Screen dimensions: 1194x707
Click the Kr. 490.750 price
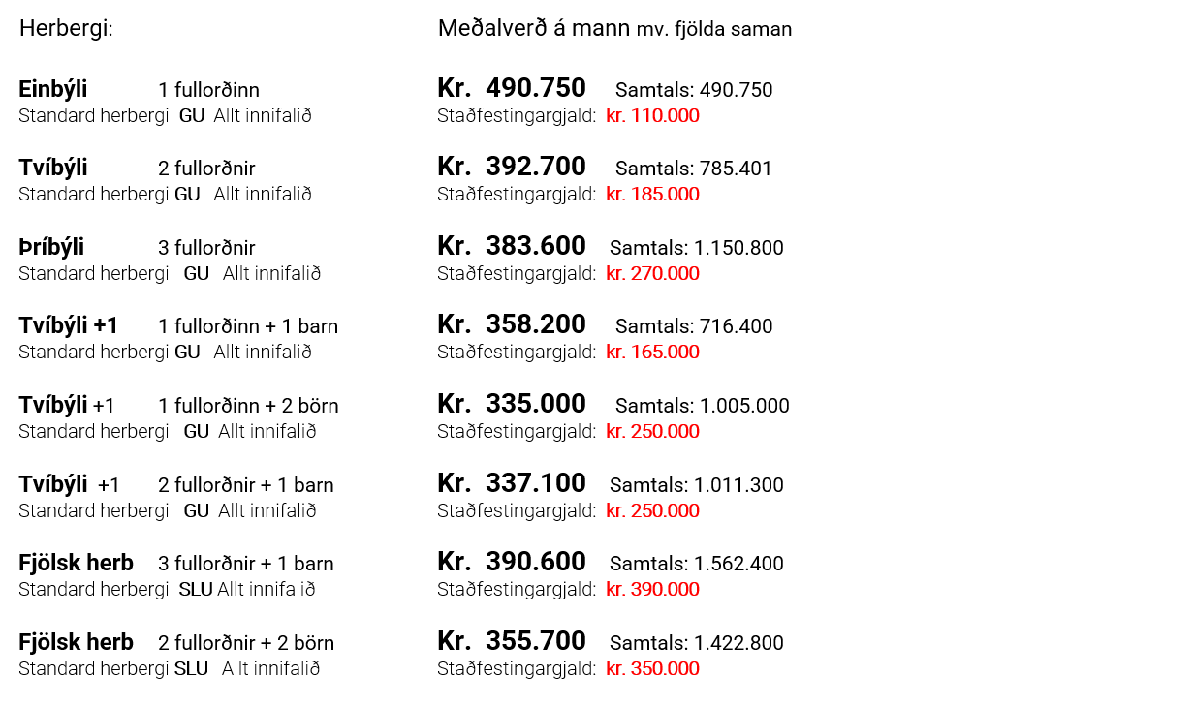512,88
